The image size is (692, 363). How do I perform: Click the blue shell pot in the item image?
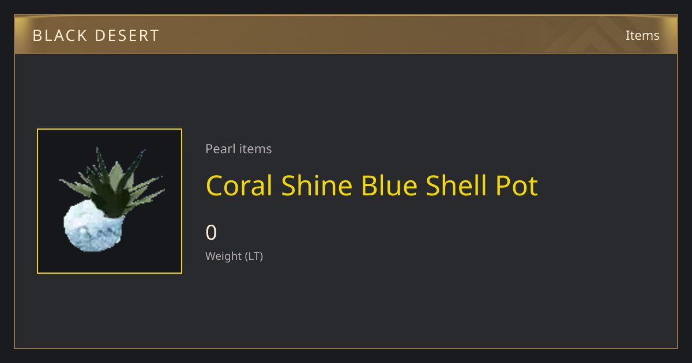[x=92, y=226]
